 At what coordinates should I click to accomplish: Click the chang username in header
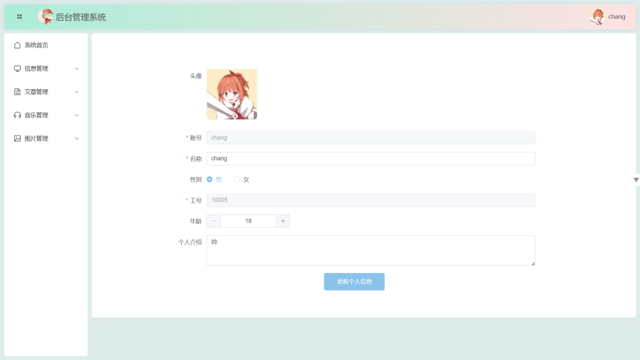coord(617,17)
